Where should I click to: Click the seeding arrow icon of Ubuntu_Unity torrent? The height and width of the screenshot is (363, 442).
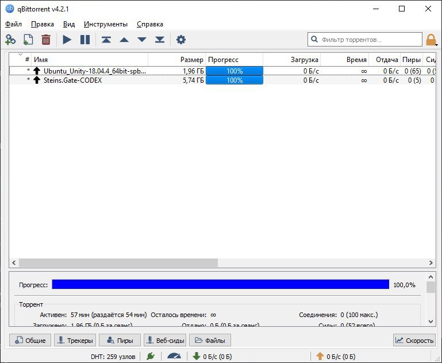pyautogui.click(x=37, y=71)
